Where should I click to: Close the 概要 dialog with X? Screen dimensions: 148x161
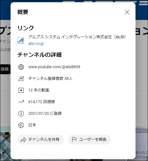127,12
